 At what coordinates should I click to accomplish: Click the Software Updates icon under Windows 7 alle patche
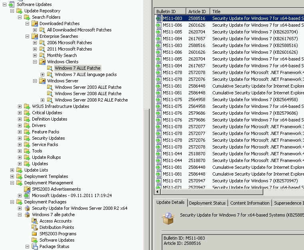35,240
